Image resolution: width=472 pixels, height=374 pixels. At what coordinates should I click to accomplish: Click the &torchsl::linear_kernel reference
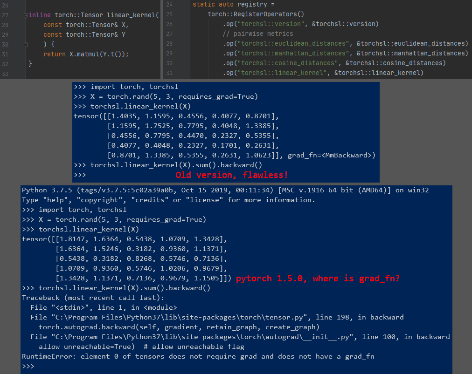click(377, 73)
